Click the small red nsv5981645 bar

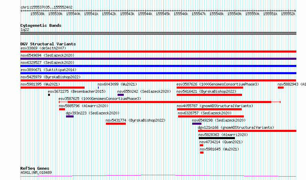tap(202, 153)
